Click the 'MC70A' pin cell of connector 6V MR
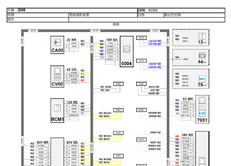This screenshot has width=231, height=166. click(x=186, y=115)
